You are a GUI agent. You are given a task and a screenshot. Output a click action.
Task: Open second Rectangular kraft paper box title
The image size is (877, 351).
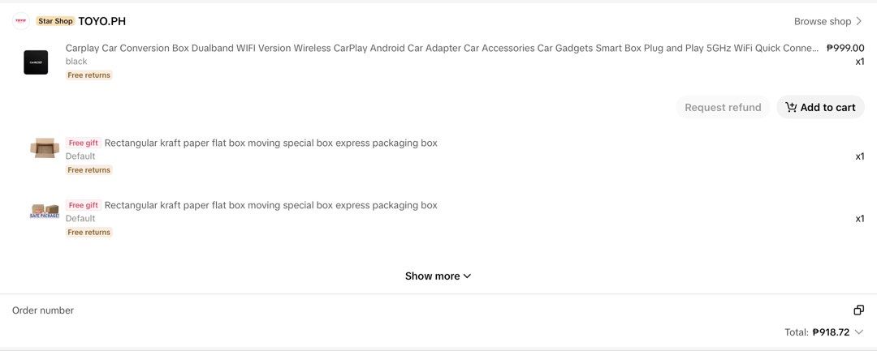pos(270,205)
